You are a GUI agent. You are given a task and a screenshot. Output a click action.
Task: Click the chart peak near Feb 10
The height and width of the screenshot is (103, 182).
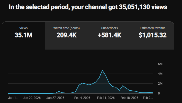point(102,70)
